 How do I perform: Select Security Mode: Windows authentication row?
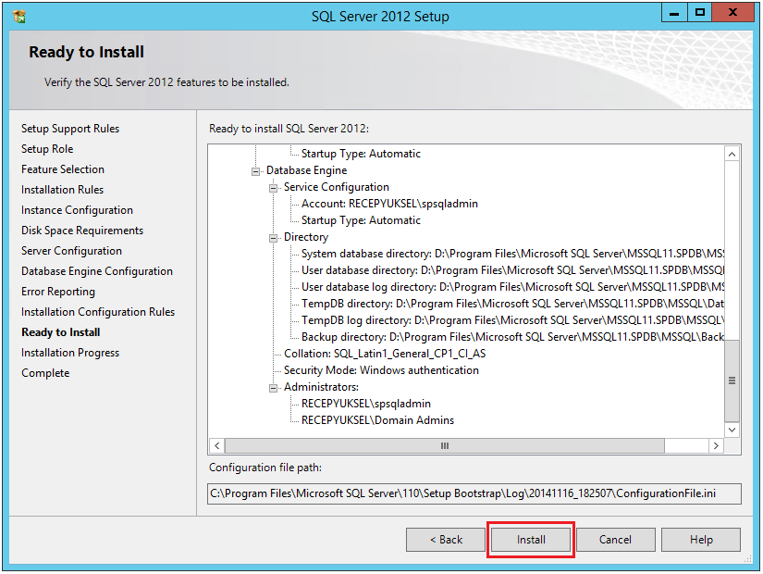pyautogui.click(x=381, y=370)
